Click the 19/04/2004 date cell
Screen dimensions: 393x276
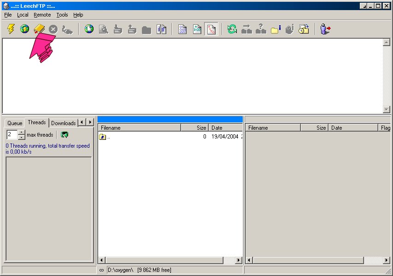tap(225, 137)
